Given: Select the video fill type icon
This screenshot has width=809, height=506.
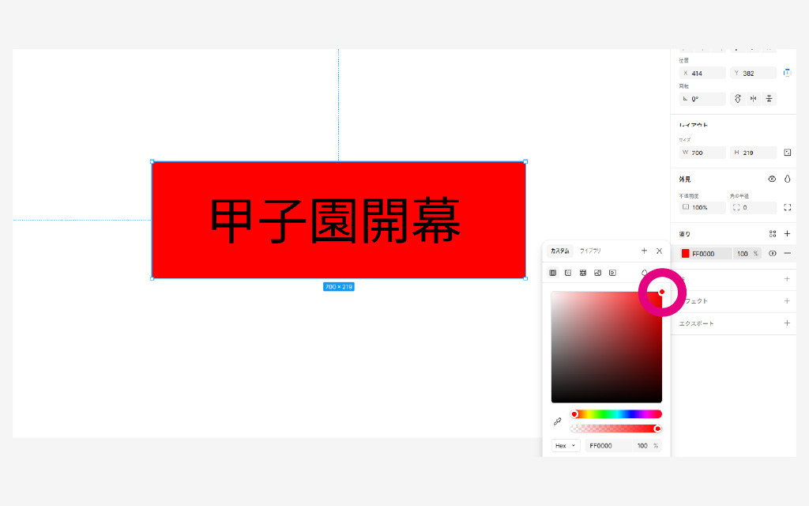Looking at the screenshot, I should click(x=612, y=273).
